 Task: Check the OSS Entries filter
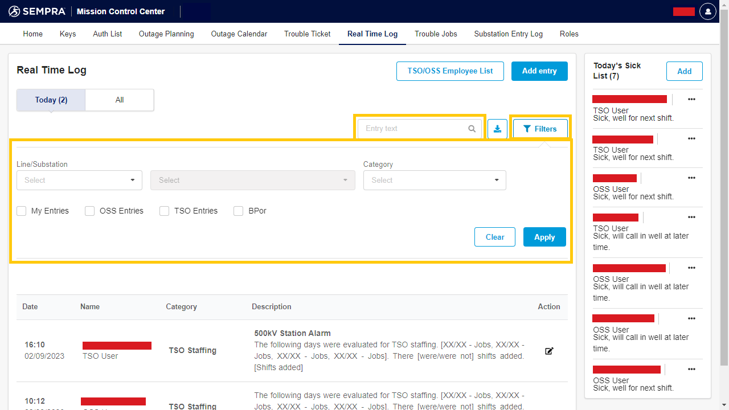coord(90,211)
